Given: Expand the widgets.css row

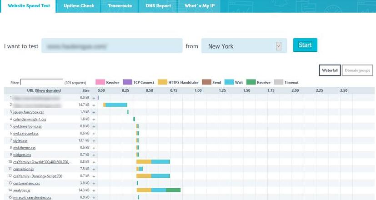Looking at the screenshot, I should click(94, 155).
